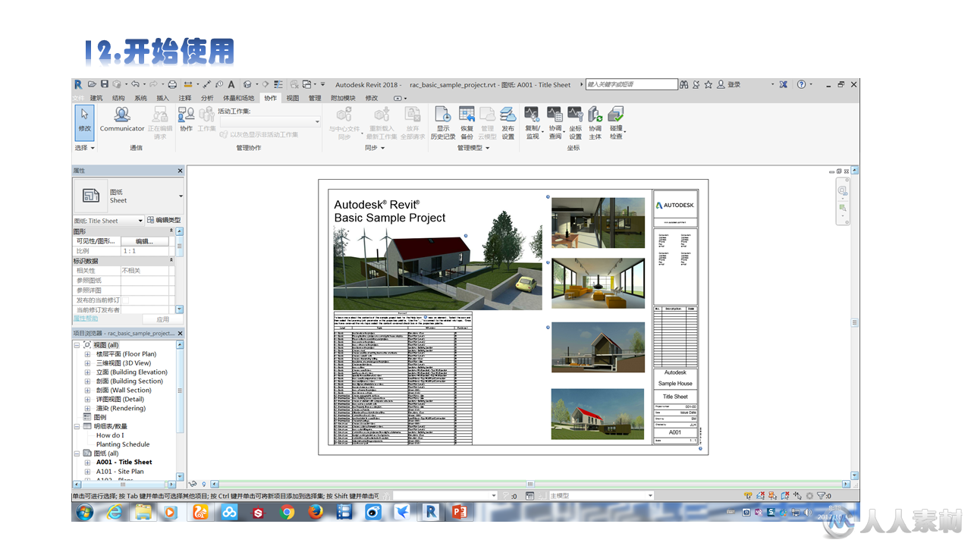The width and height of the screenshot is (971, 546).
Task: Click the 应用 (Apply) button
Action: tap(162, 320)
